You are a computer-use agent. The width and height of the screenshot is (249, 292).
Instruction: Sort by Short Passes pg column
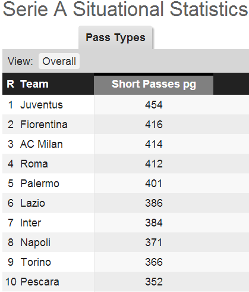[154, 84]
